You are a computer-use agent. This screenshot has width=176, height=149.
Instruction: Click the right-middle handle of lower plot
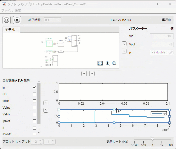(169, 116)
